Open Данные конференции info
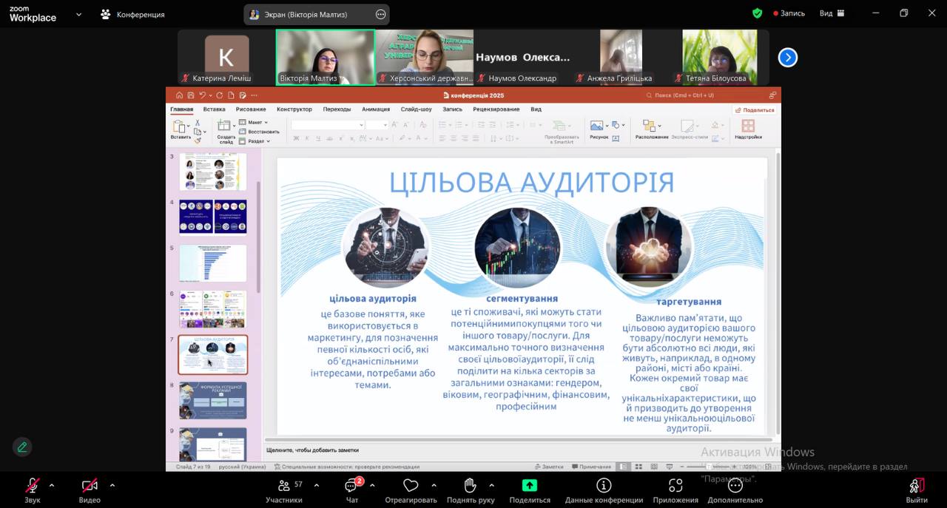 pyautogui.click(x=604, y=490)
